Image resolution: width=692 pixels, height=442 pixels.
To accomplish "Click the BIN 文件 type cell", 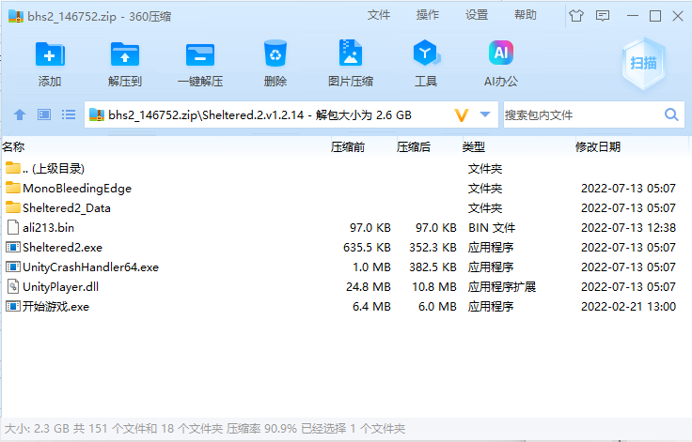I will coord(492,227).
